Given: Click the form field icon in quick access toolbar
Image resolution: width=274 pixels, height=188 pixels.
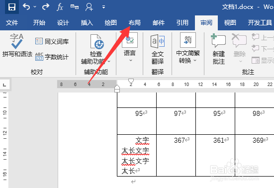Looking at the screenshot, I should coord(75,7).
